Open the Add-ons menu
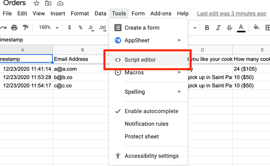Image resolution: width=270 pixels, height=166 pixels. [x=161, y=13]
